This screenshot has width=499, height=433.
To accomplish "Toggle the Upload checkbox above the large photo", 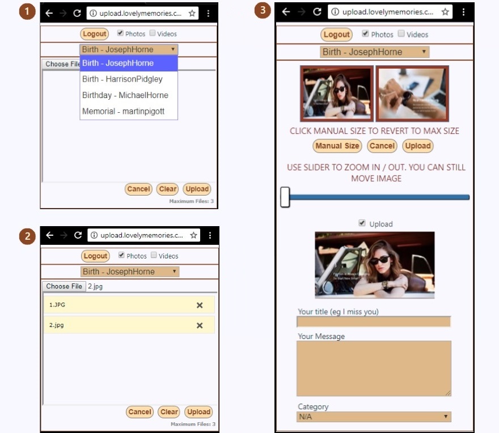I will [362, 223].
